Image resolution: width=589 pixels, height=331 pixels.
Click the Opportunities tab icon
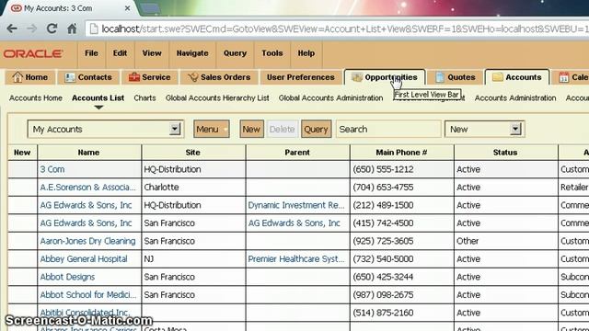pyautogui.click(x=357, y=77)
